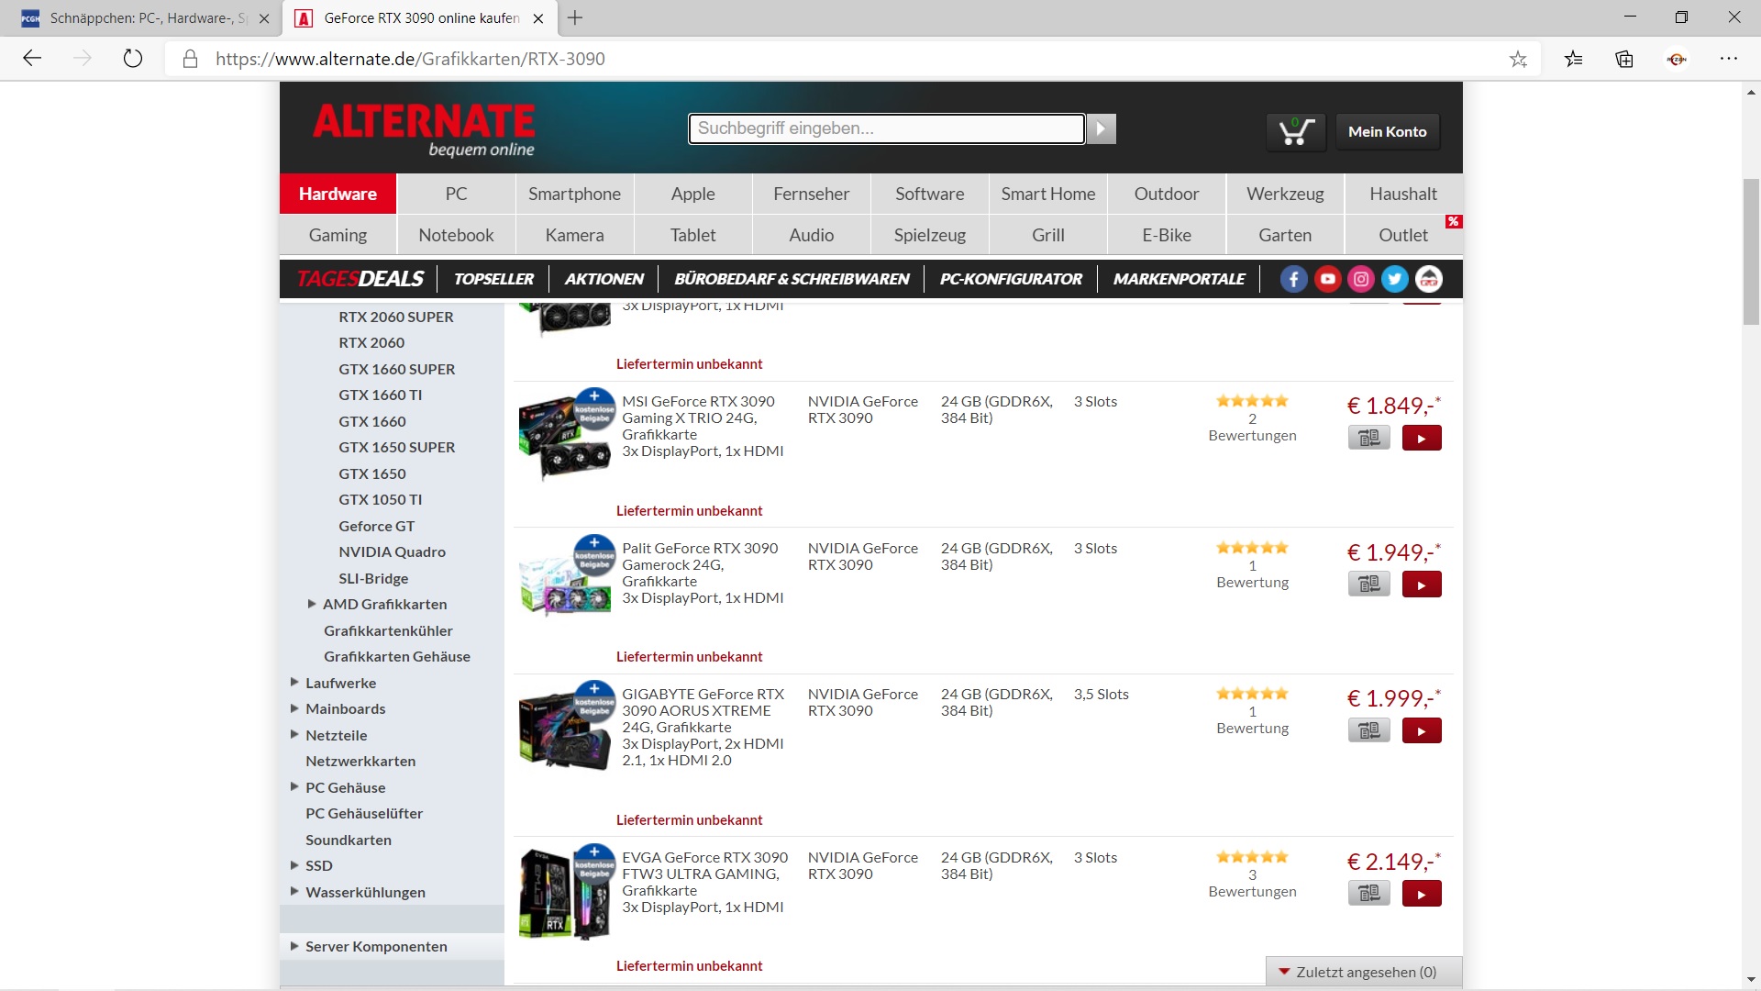Open the Smartphone navigation tab

click(574, 194)
